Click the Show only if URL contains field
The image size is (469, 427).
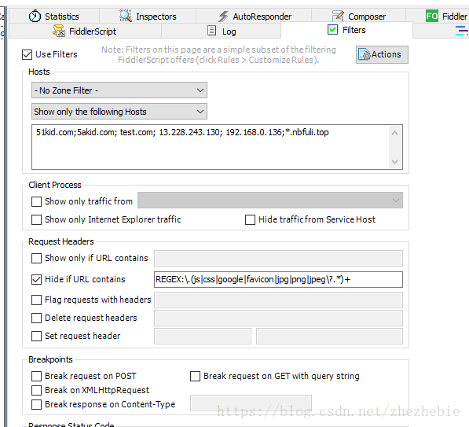[278, 259]
